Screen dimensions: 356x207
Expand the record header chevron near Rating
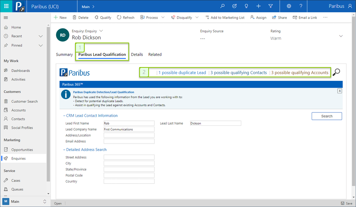click(341, 36)
